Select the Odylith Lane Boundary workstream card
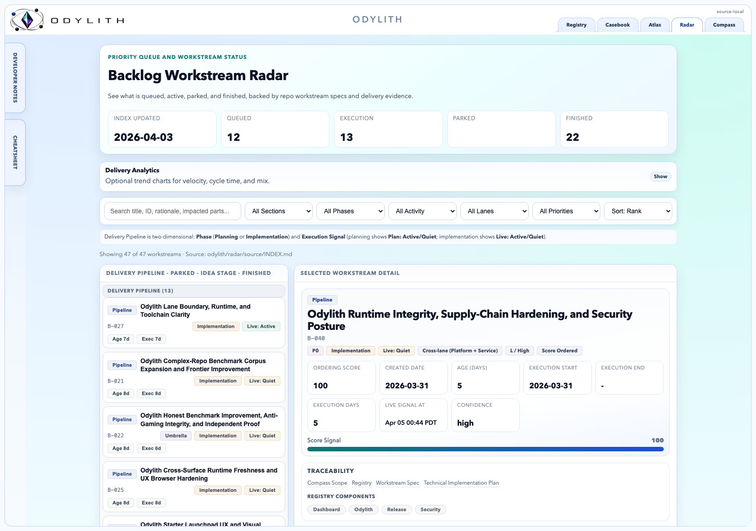The image size is (756, 531). 194,323
